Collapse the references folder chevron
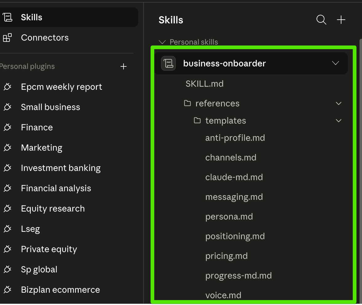The height and width of the screenshot is (305, 362). point(338,103)
